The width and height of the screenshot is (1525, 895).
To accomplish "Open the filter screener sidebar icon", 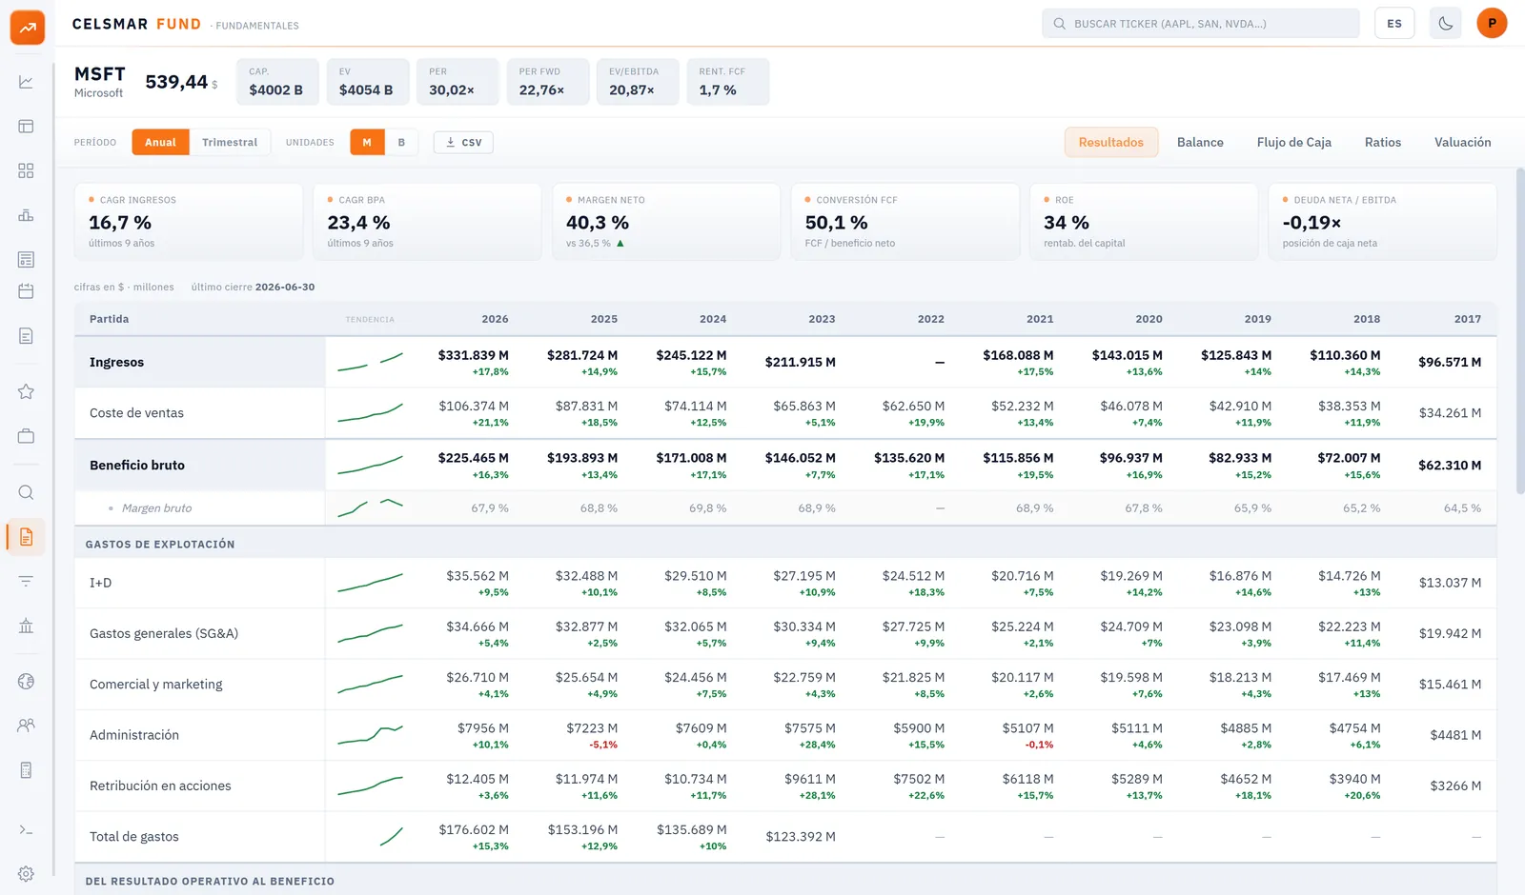I will click(x=26, y=581).
